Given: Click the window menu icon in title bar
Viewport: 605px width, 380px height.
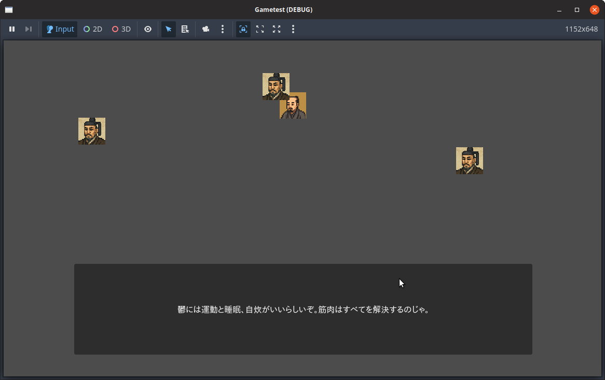Looking at the screenshot, I should click(x=9, y=10).
